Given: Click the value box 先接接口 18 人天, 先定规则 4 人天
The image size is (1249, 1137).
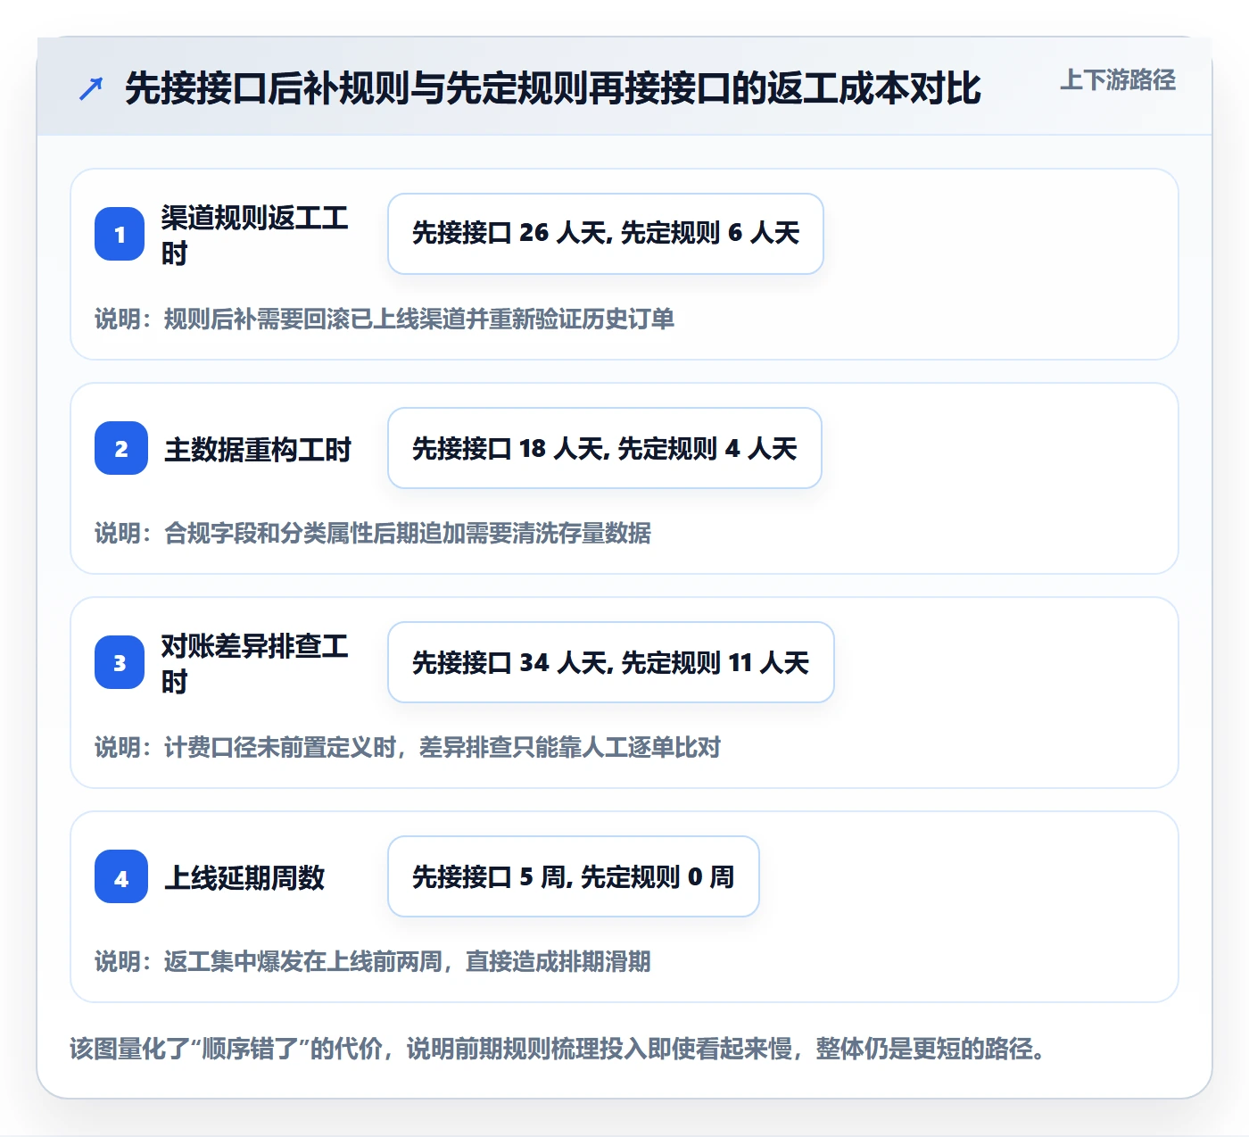Looking at the screenshot, I should coord(605,448).
